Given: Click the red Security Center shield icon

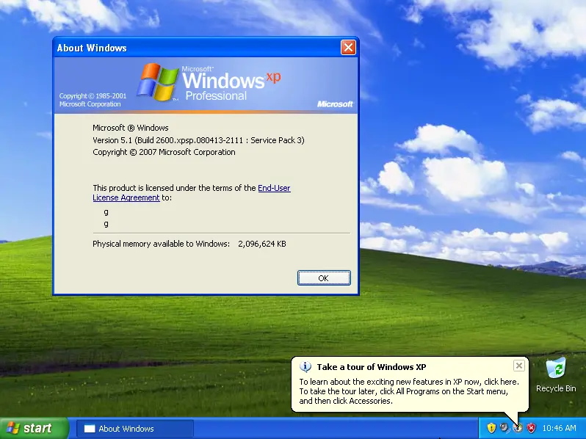Looking at the screenshot, I should tap(531, 428).
